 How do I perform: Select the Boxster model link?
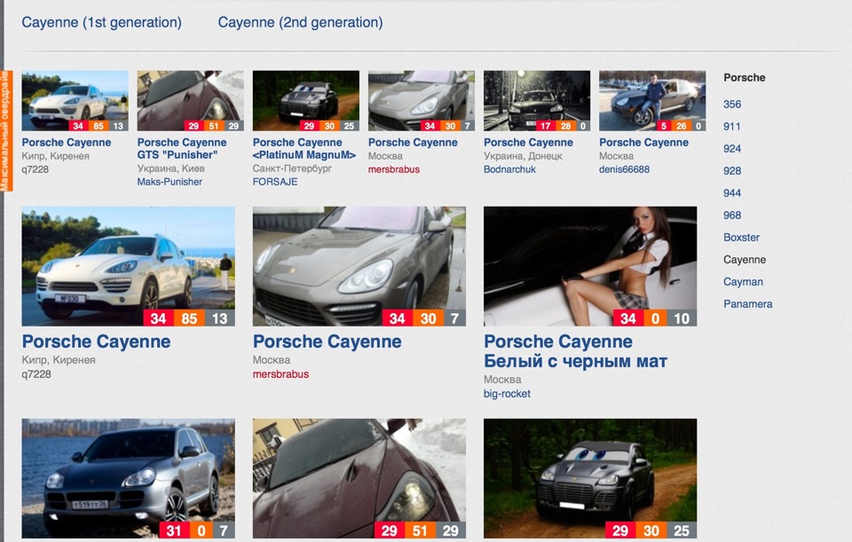pyautogui.click(x=741, y=238)
